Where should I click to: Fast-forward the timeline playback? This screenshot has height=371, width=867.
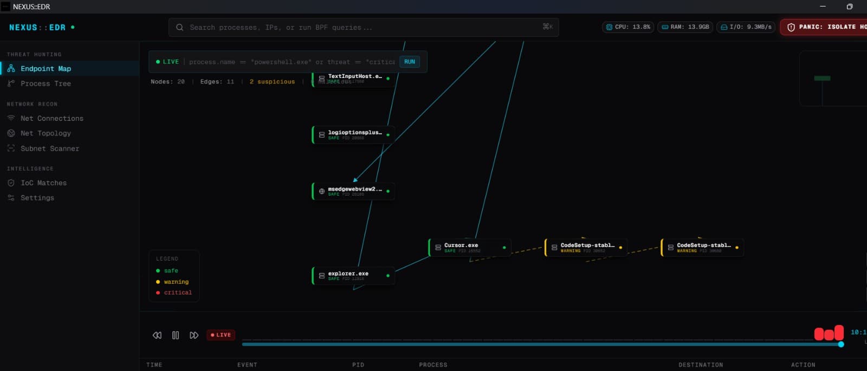194,335
